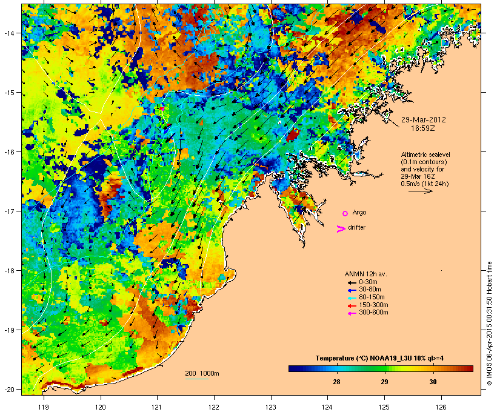
Task: Click the longitude axis label 123
Action: pos(271,407)
